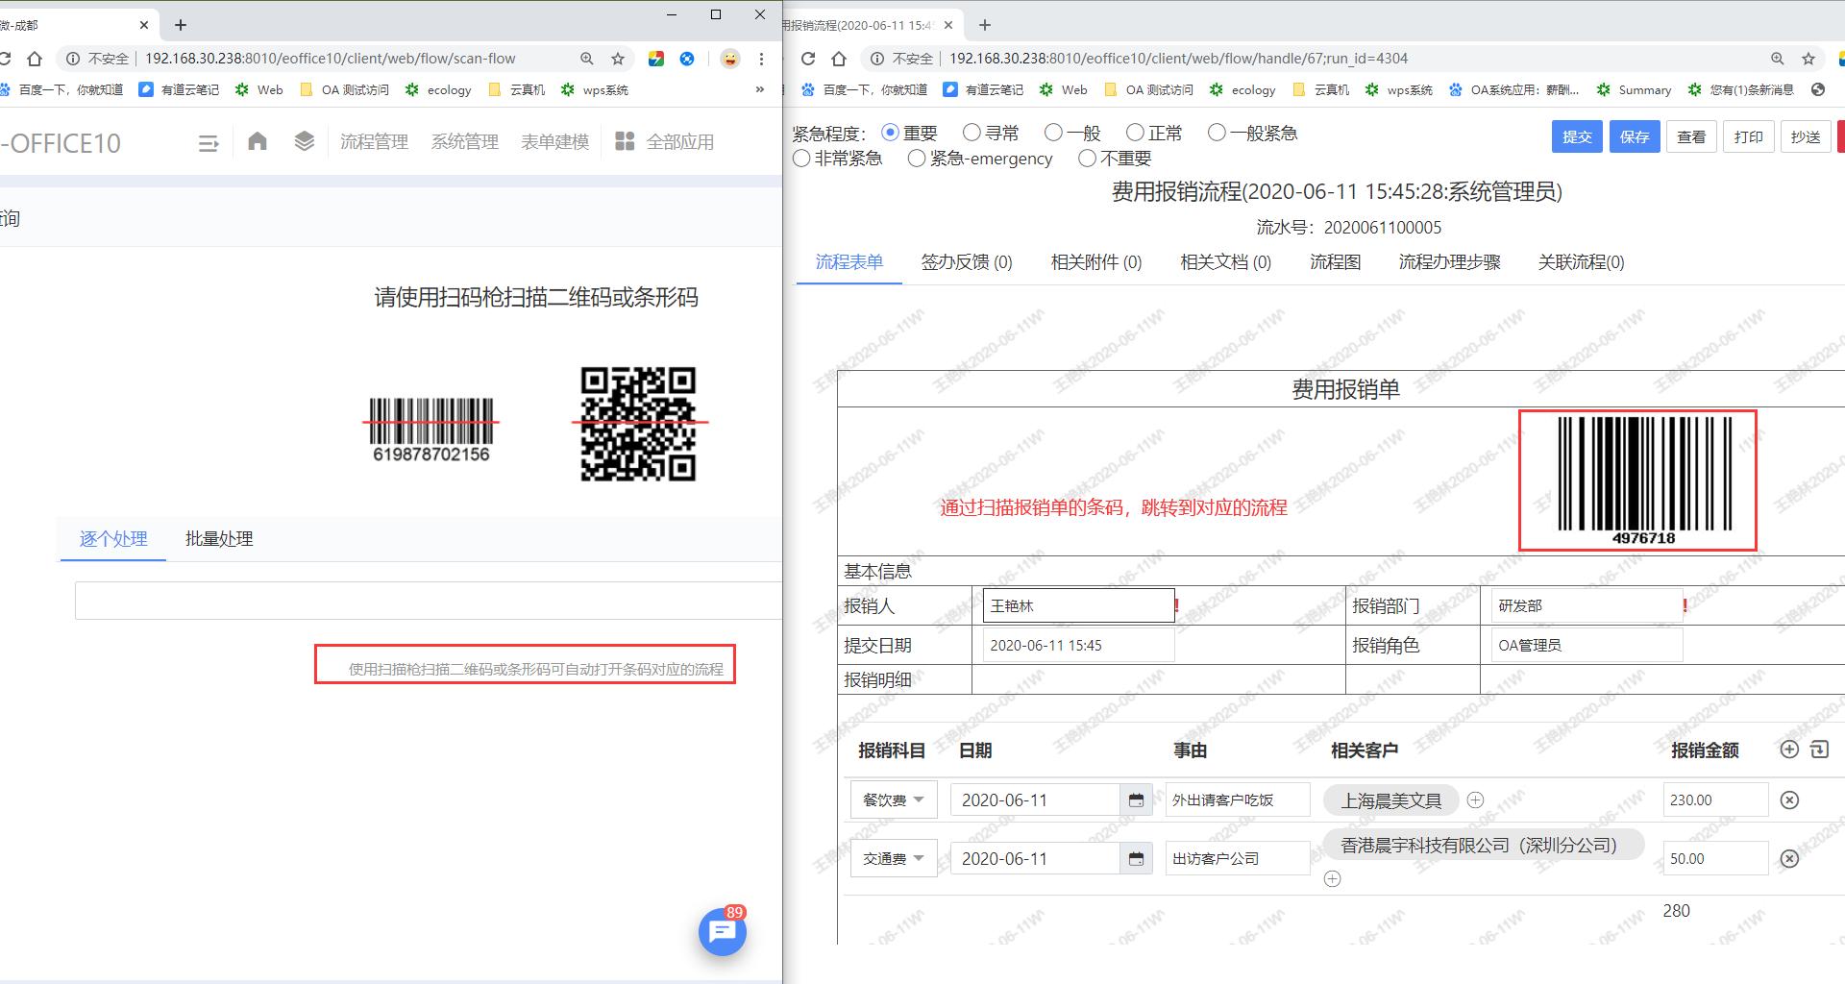
Task: Click the 打印 print button
Action: click(1748, 135)
